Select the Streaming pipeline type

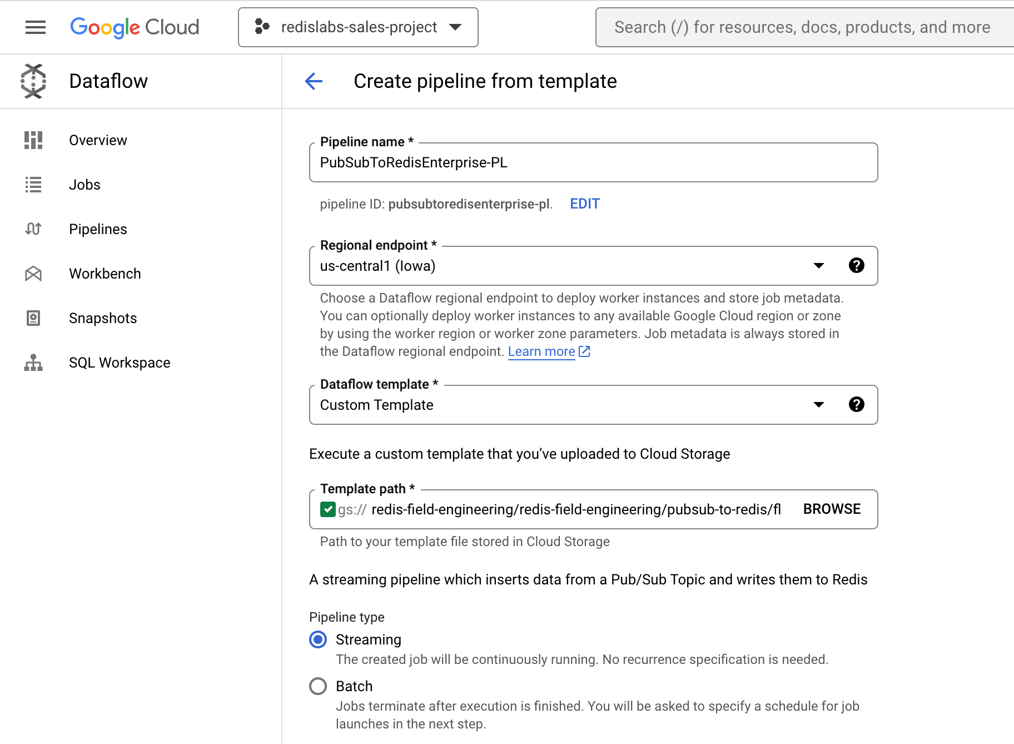pyautogui.click(x=317, y=639)
